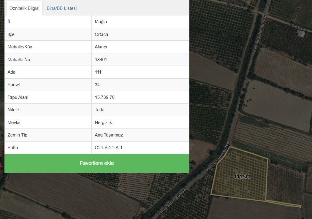Screen dimensions: 312x219
Task: Select the İlçe label cell
Action: [x=48, y=34]
